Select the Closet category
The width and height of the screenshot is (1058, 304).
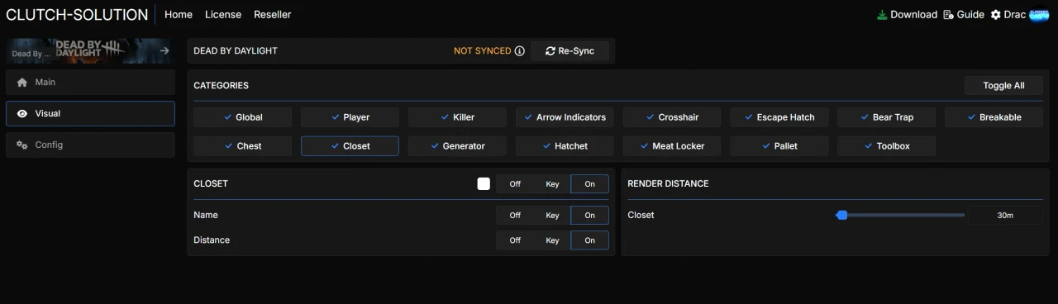tap(350, 146)
